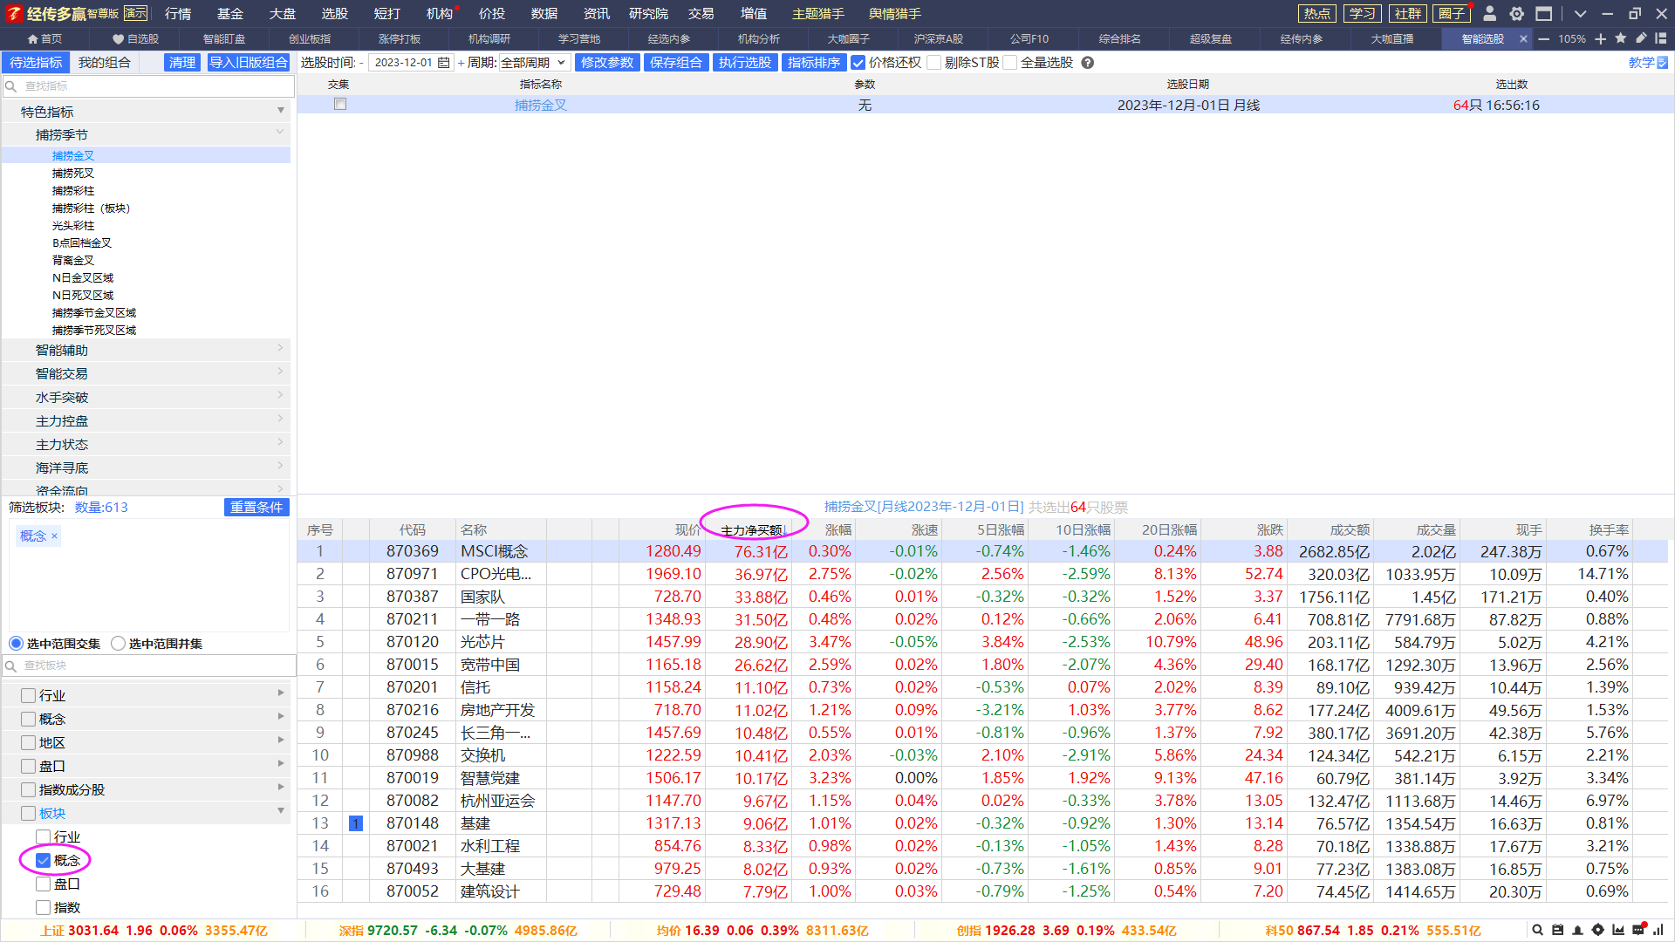Image resolution: width=1675 pixels, height=942 pixels.
Task: Click the 查找指标 search field
Action: pos(147,86)
